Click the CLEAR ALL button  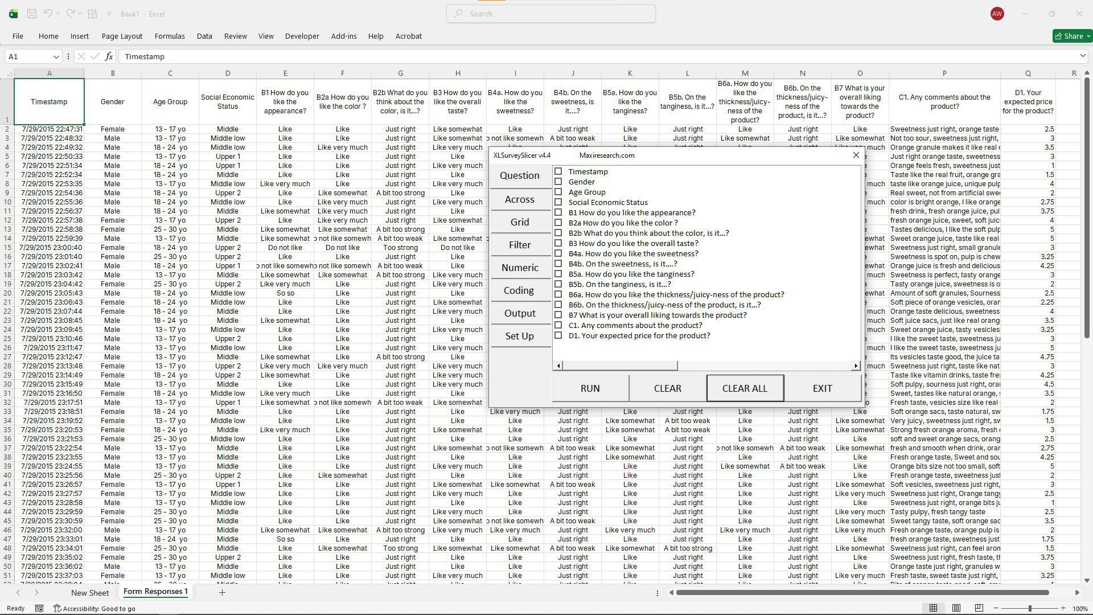pos(745,388)
